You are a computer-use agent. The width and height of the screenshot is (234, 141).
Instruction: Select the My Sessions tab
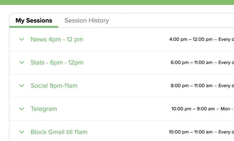pos(34,20)
